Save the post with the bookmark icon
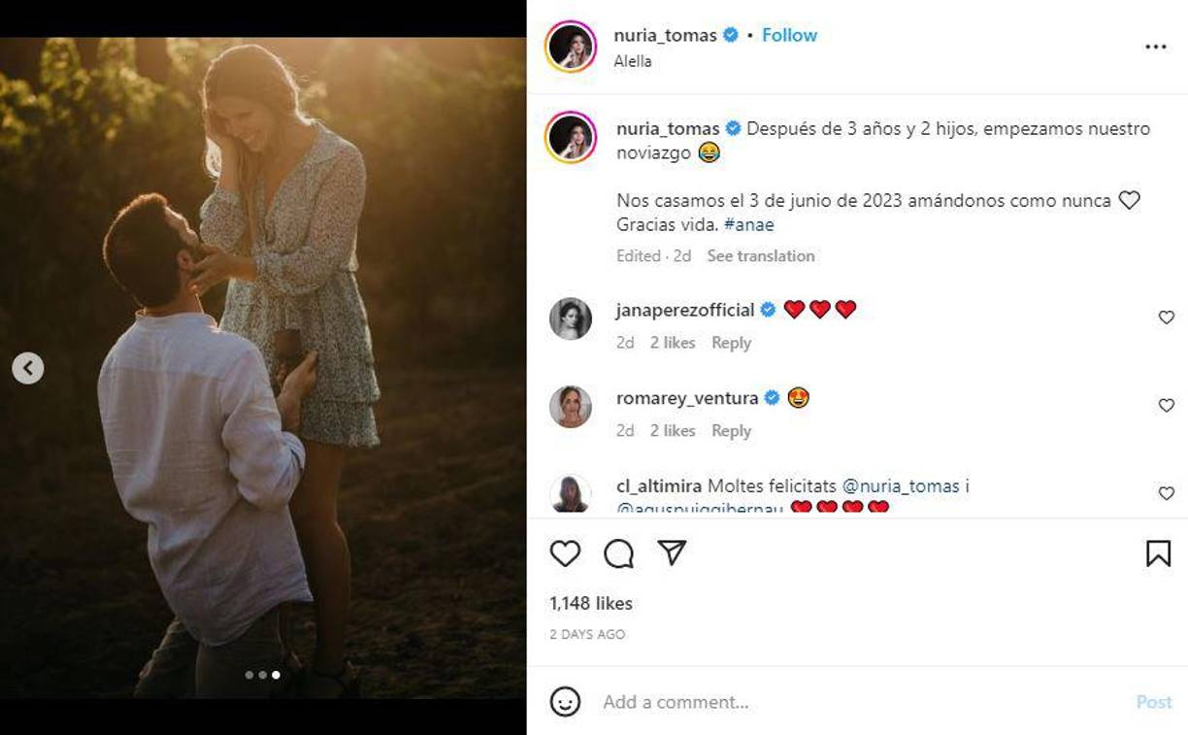The height and width of the screenshot is (735, 1188). pos(1158,551)
